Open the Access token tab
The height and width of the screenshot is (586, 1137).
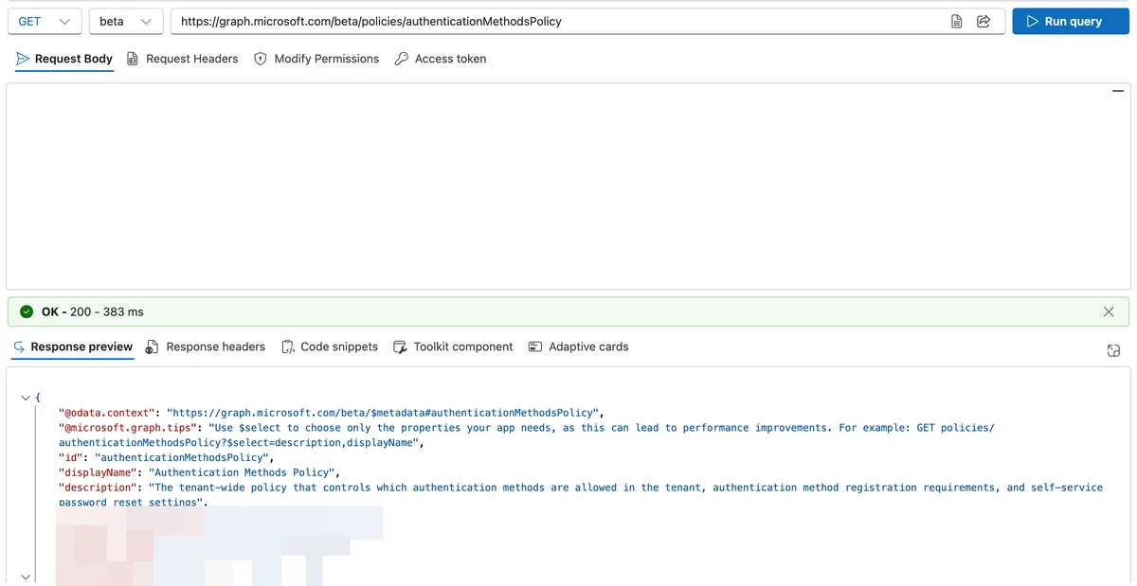(x=441, y=59)
